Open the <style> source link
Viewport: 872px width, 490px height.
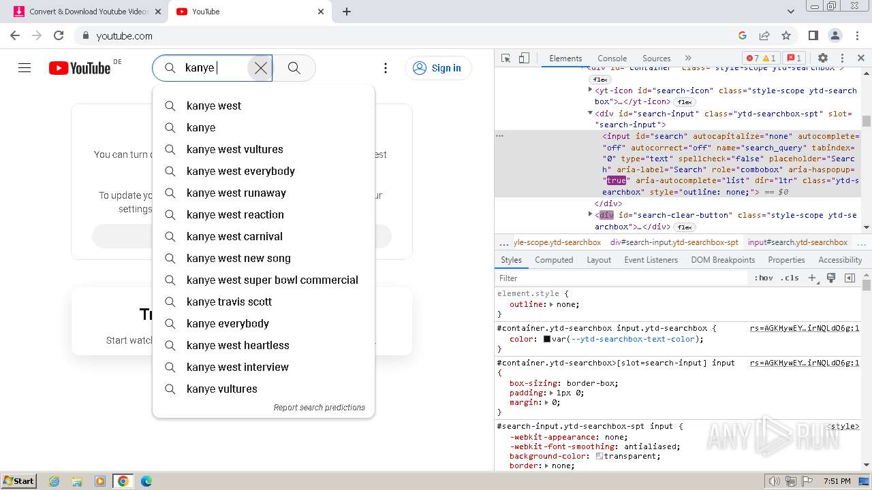point(843,426)
